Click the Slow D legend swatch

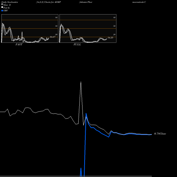click(2, 4)
